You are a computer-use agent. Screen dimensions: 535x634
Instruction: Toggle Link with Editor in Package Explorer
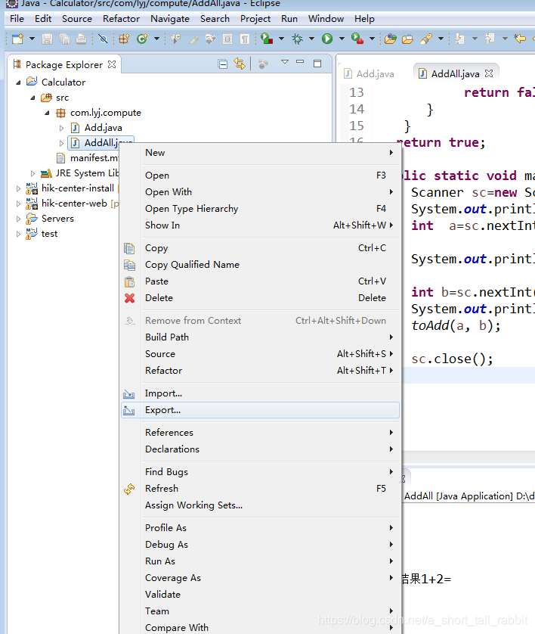point(240,64)
